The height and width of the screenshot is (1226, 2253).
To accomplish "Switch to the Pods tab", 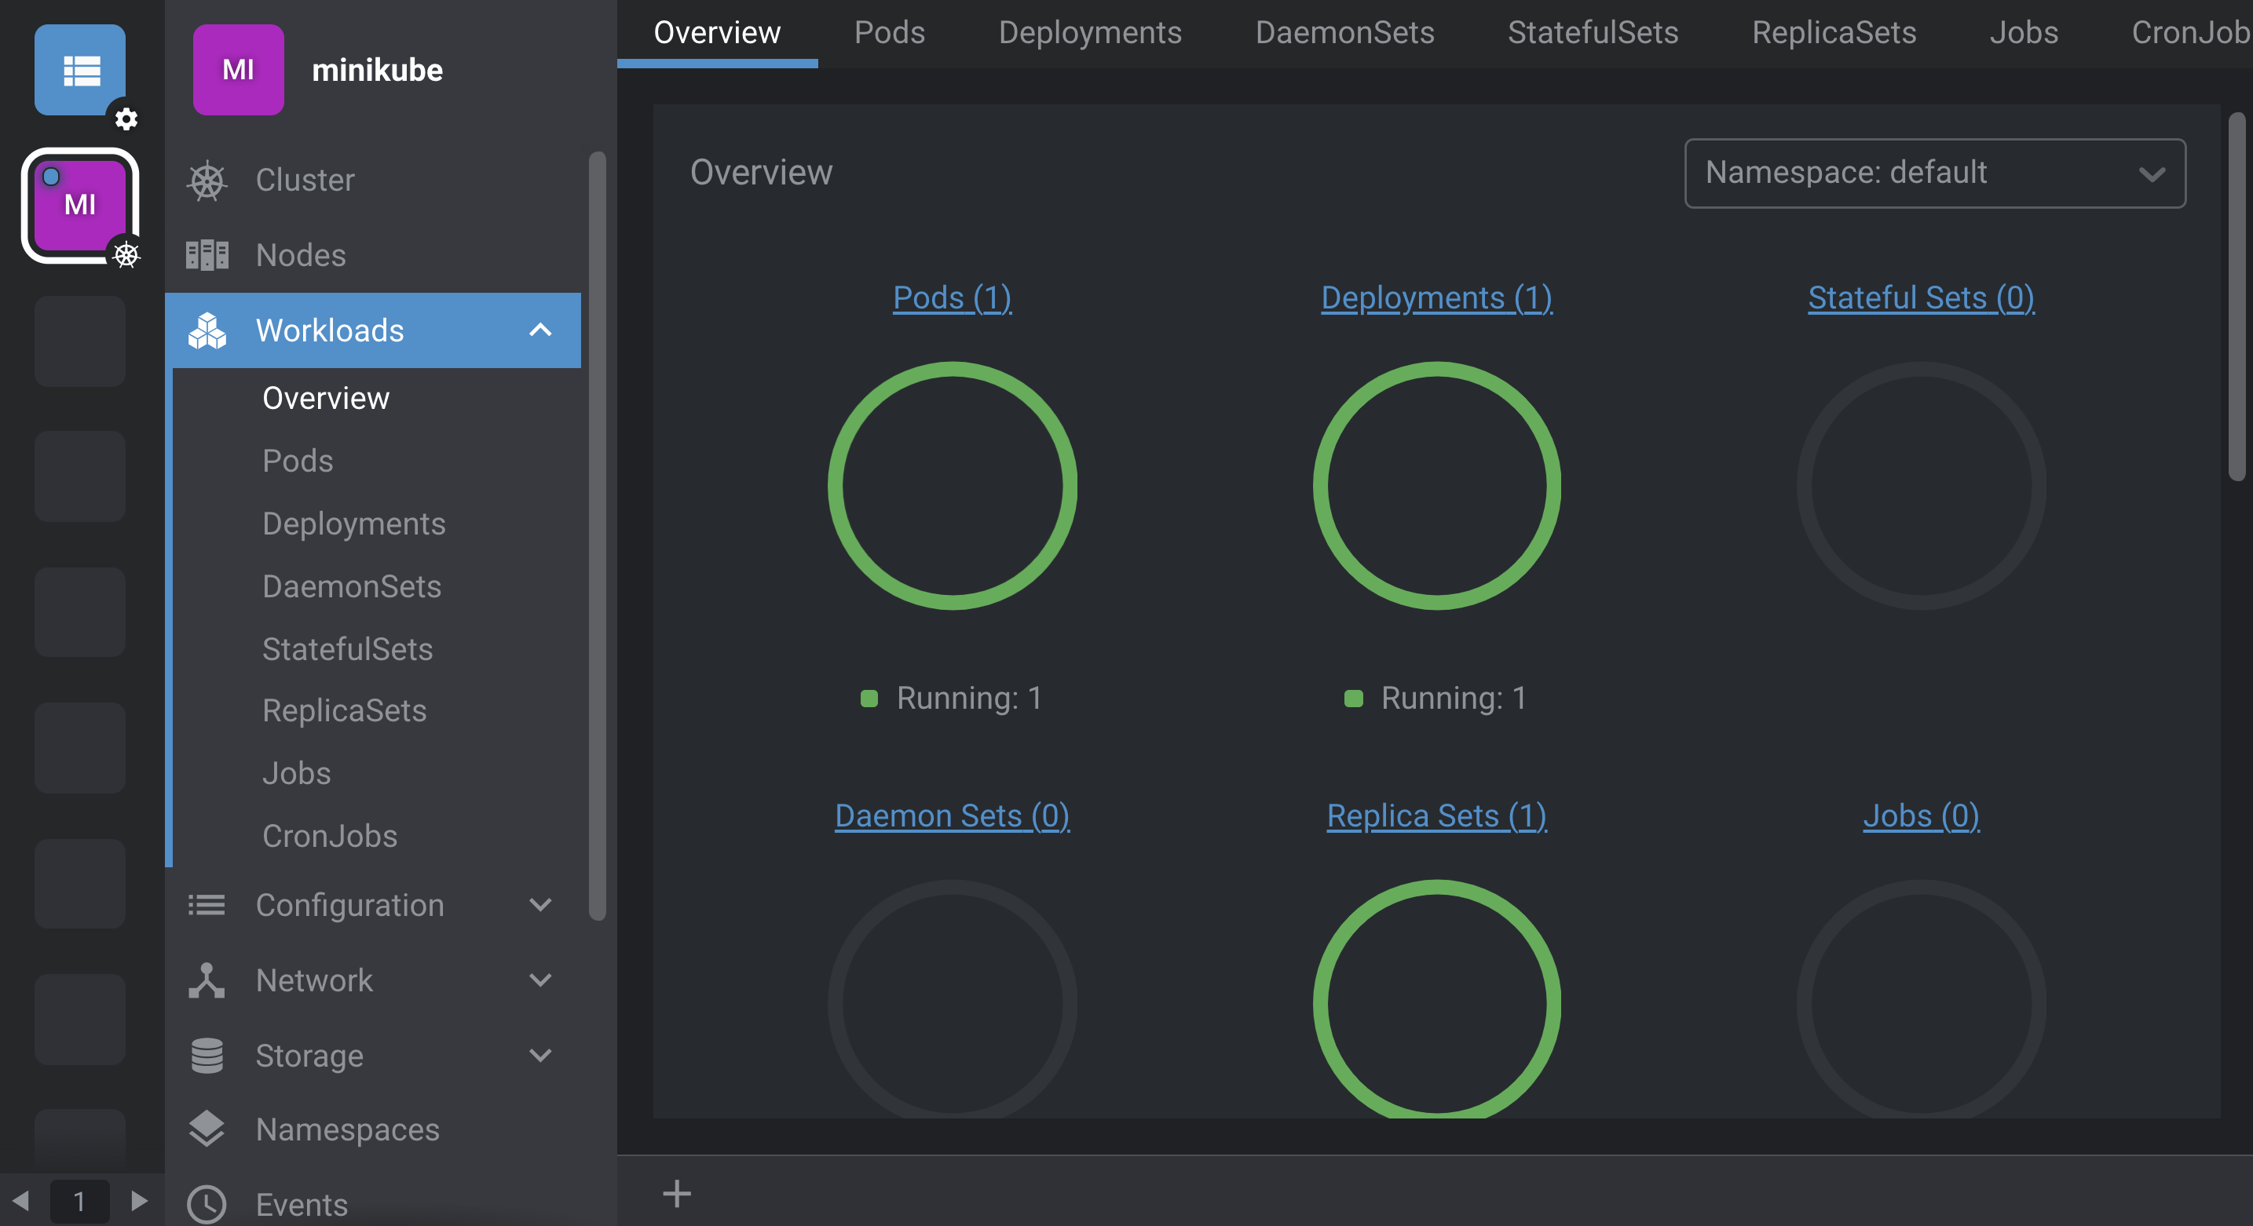I will [890, 32].
